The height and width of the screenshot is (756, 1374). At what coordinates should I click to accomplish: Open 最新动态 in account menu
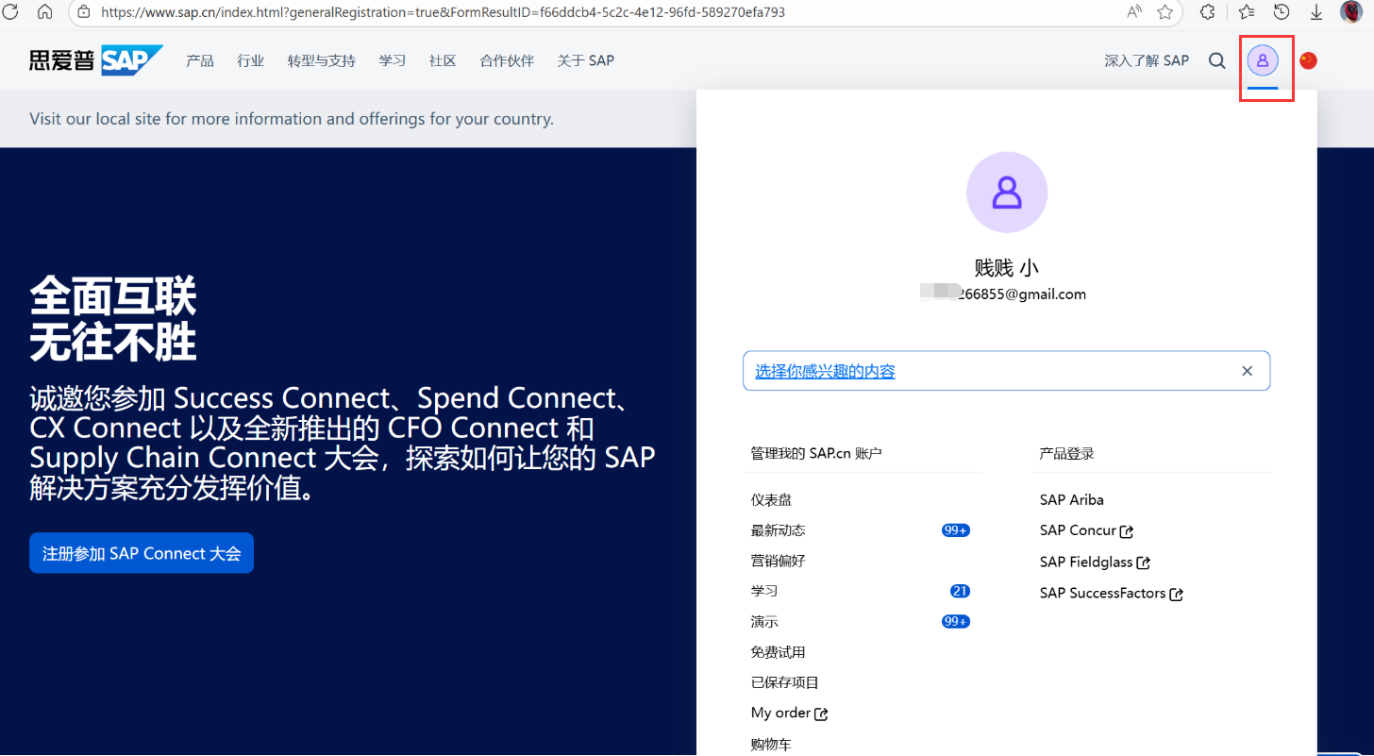click(x=779, y=530)
